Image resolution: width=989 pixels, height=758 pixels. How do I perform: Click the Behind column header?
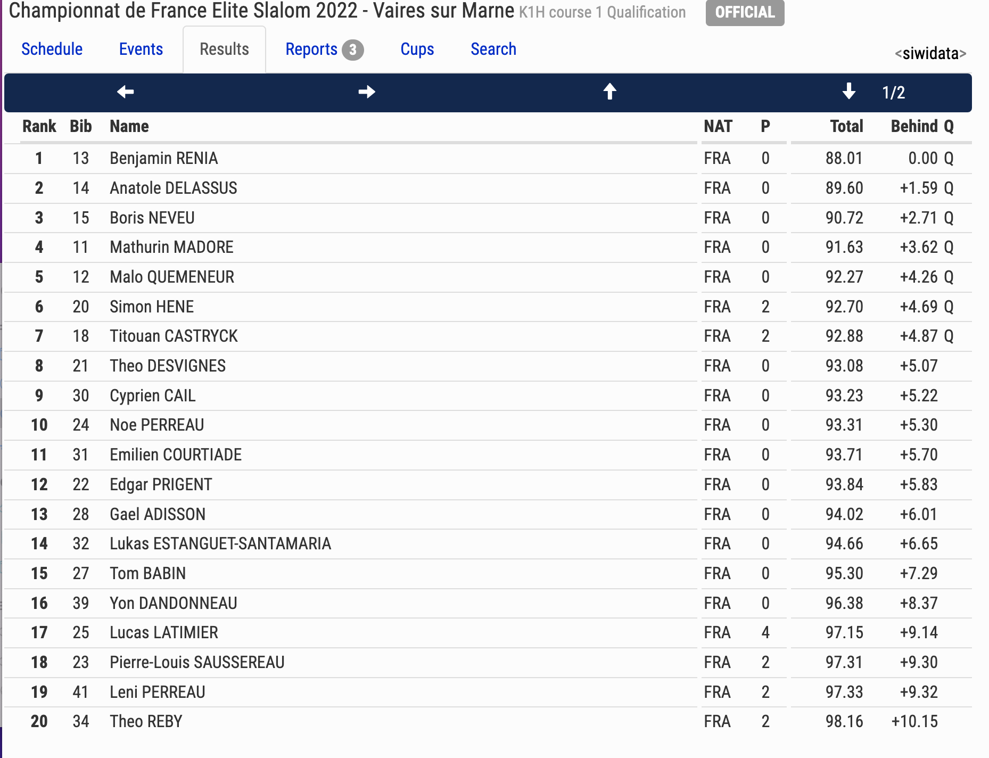914,126
